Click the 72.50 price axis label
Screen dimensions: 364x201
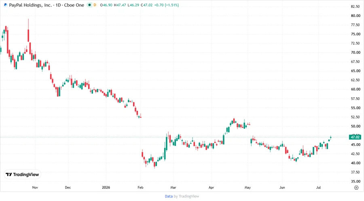(x=356, y=43)
